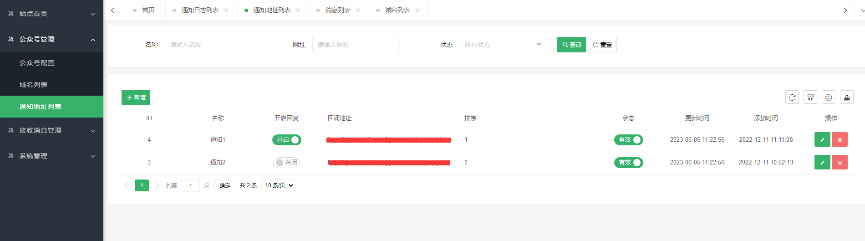Click the ID column header
Image resolution: width=865 pixels, height=241 pixels.
click(149, 118)
